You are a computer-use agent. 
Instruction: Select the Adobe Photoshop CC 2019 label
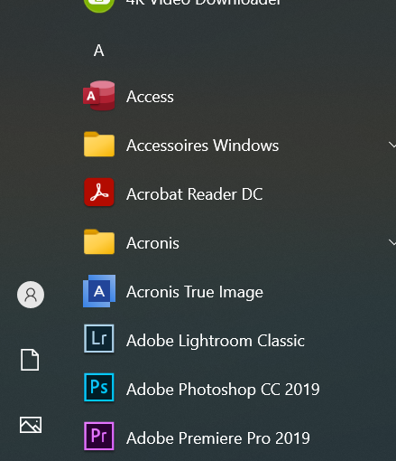(223, 390)
